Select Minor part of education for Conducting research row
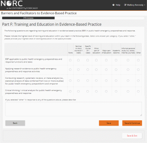The height and width of the screenshot is (143, 147). (x=96, y=81)
